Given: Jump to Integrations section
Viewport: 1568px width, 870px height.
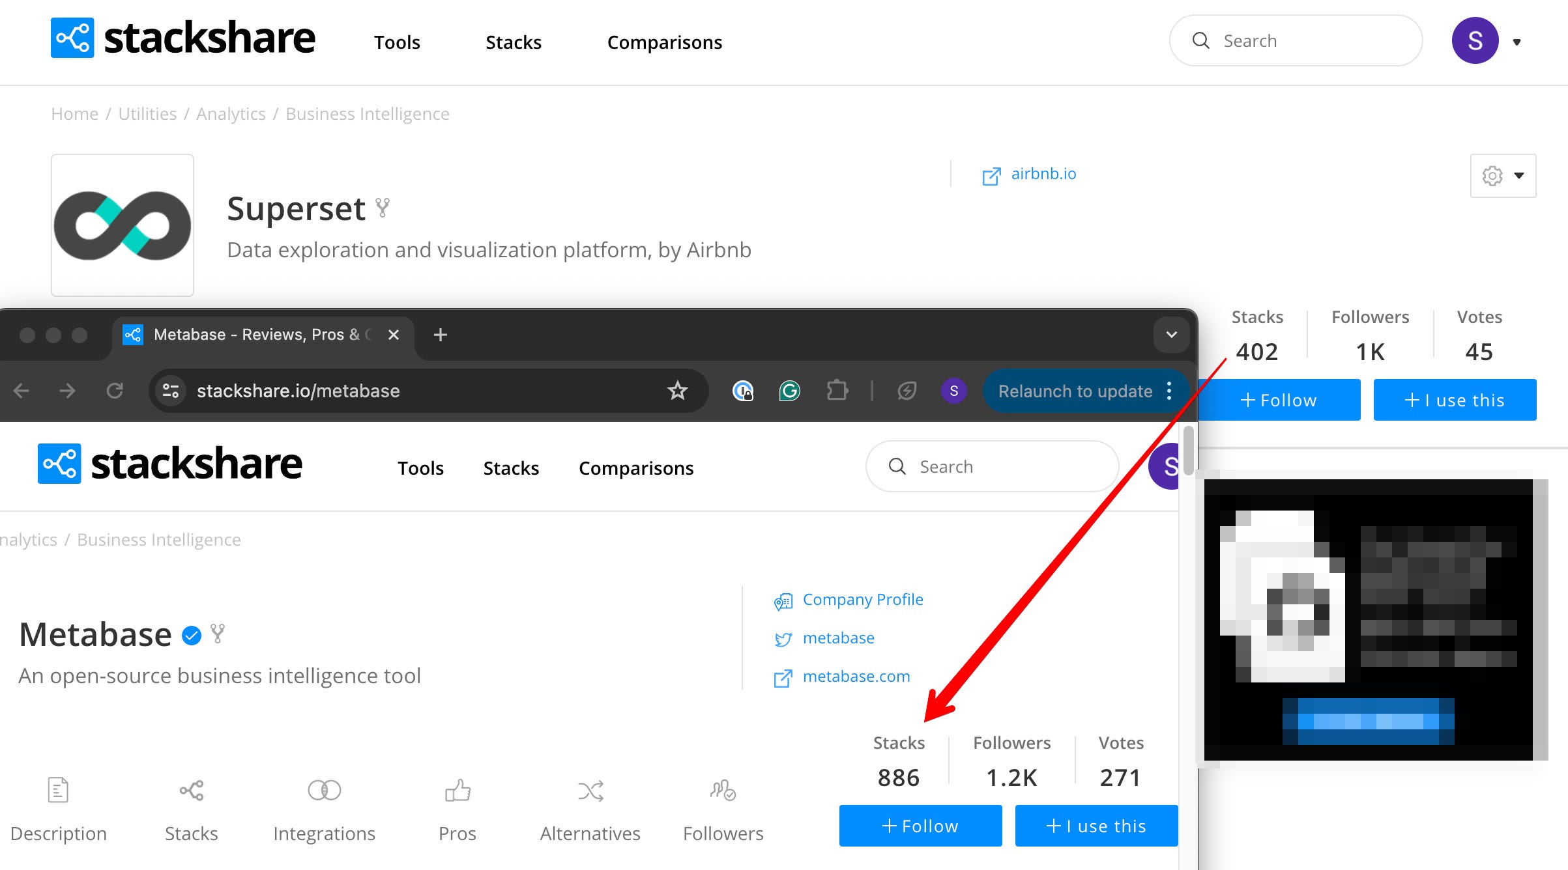Looking at the screenshot, I should click(x=325, y=810).
